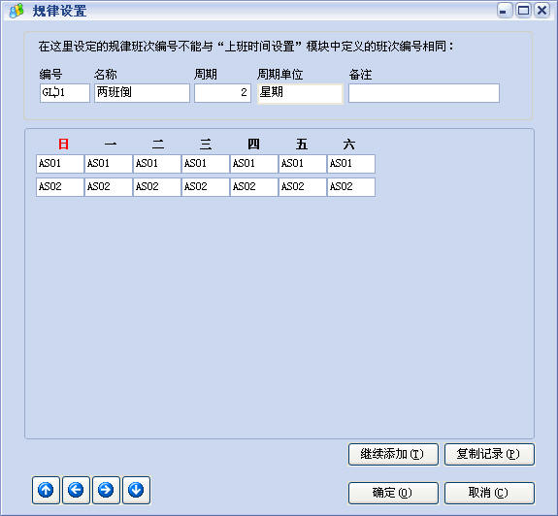Click the left arrow previous record icon
Screen dimensions: 558x516
point(76,491)
